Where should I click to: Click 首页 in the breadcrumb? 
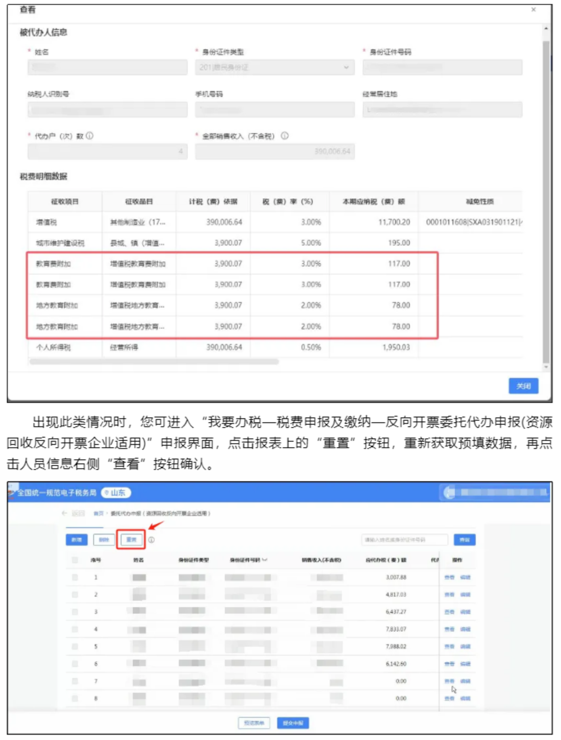click(x=98, y=514)
